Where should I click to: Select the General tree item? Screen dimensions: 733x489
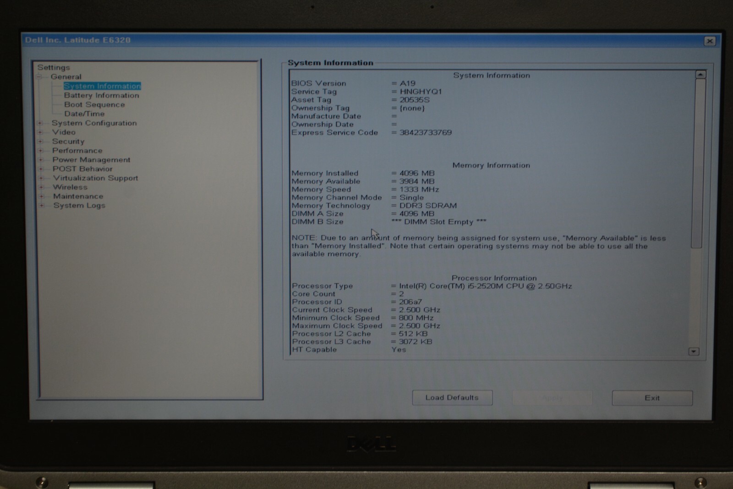click(66, 77)
